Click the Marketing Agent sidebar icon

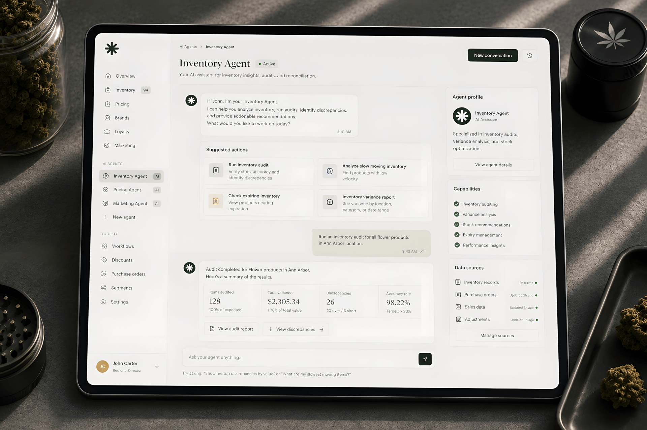tap(105, 203)
